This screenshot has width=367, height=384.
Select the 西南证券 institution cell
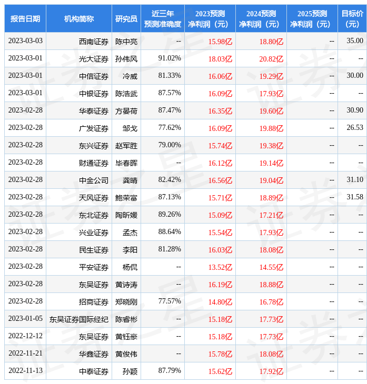click(93, 42)
